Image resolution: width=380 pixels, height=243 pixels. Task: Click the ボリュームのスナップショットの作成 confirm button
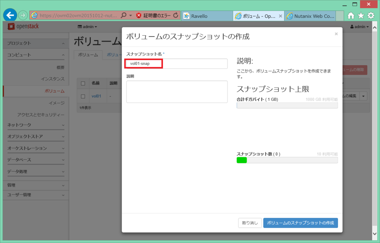pos(300,223)
